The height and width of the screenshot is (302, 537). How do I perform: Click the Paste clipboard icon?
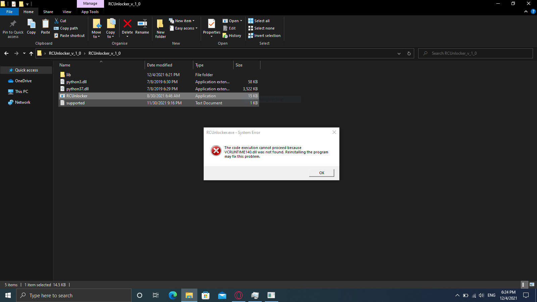45,24
